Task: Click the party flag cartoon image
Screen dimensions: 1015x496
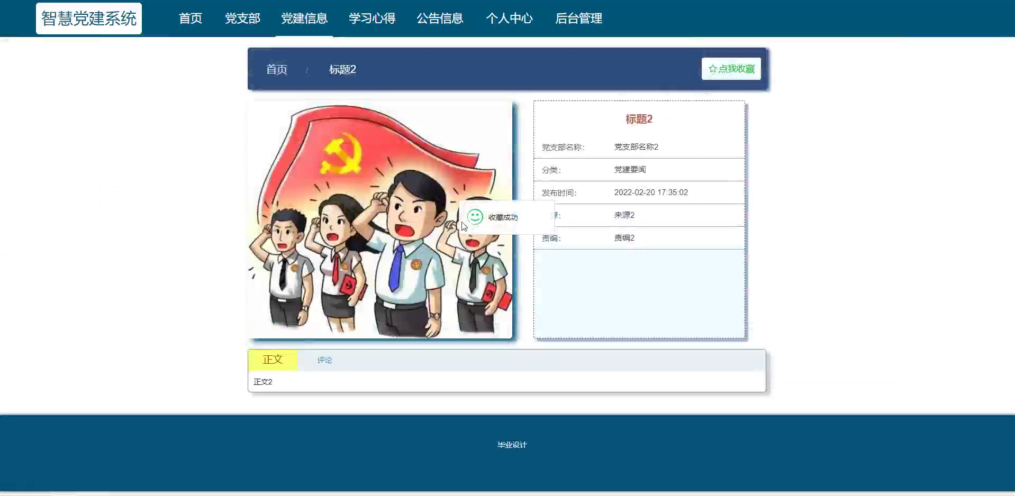Action: 380,219
